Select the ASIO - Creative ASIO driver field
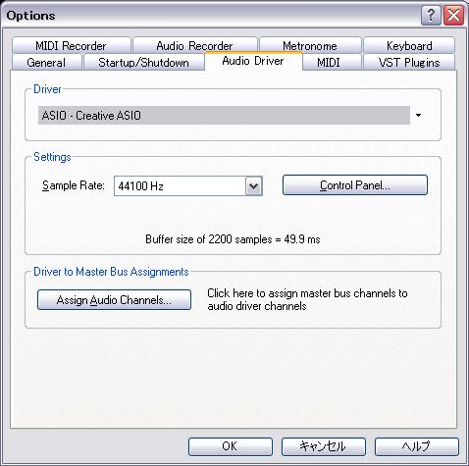Screen dimensions: 469x466 pyautogui.click(x=224, y=115)
